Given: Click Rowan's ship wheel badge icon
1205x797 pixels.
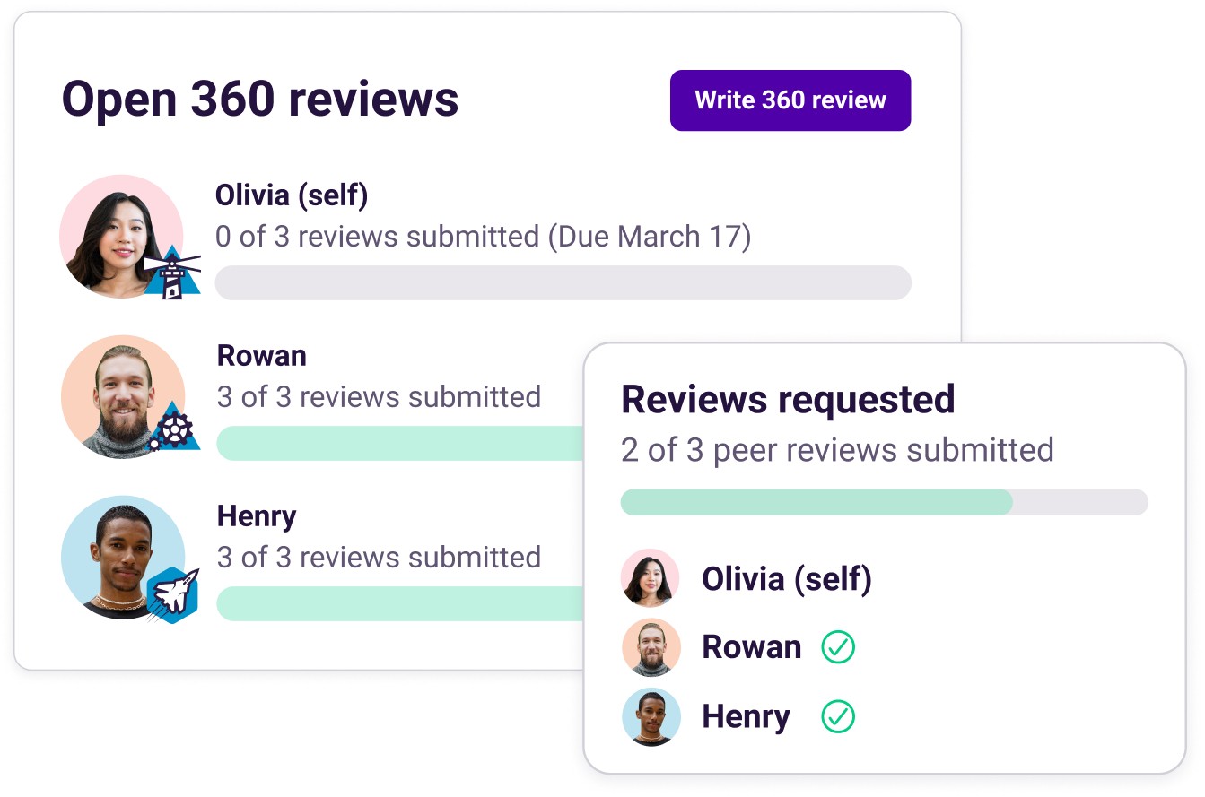Looking at the screenshot, I should (x=173, y=429).
